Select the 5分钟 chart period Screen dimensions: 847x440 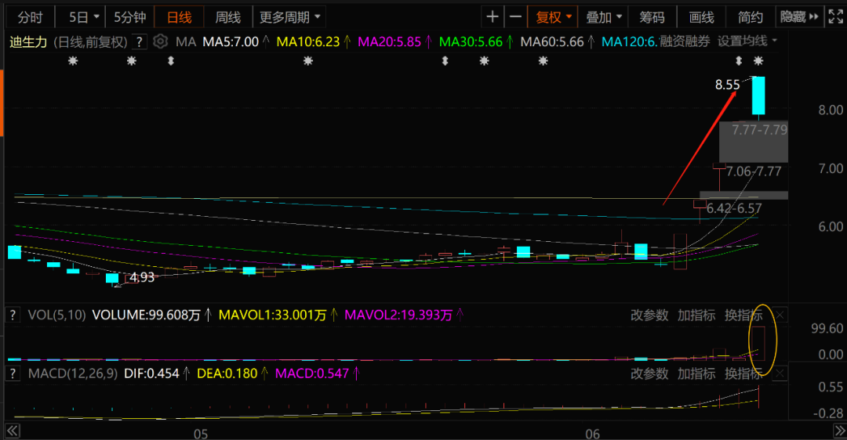pos(129,17)
